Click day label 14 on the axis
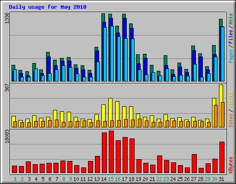The width and height of the screenshot is (236, 184). coord(104,179)
